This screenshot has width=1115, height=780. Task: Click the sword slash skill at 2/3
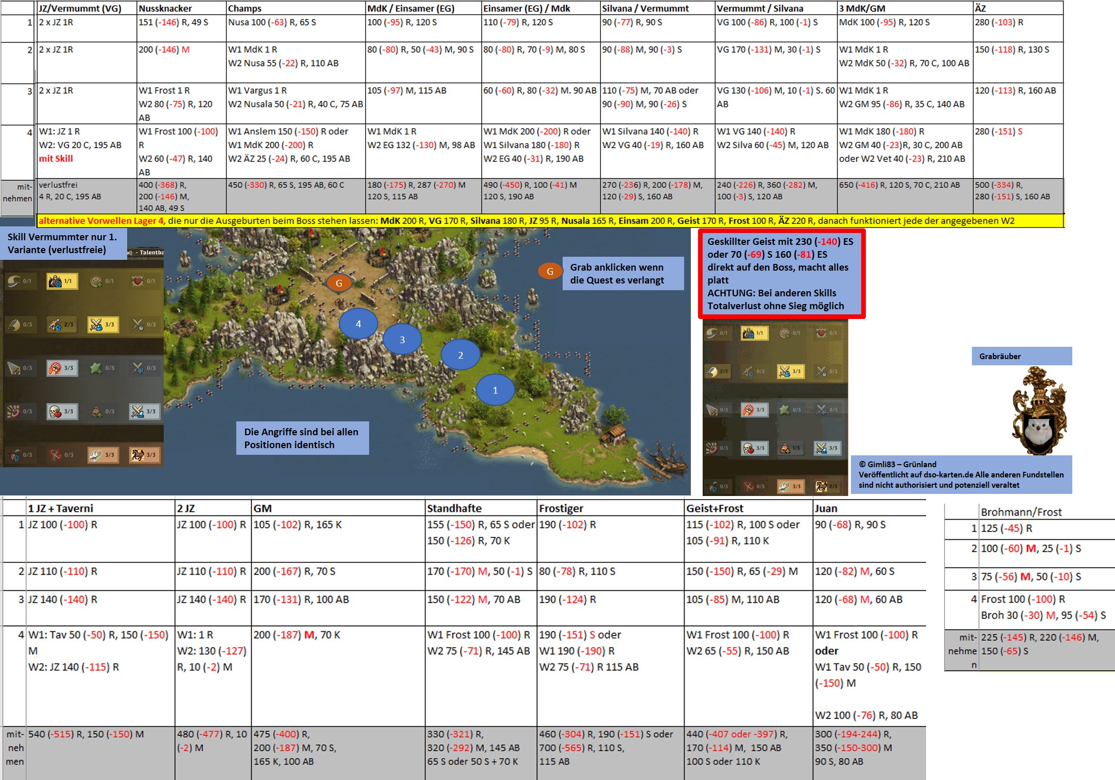[x=717, y=371]
